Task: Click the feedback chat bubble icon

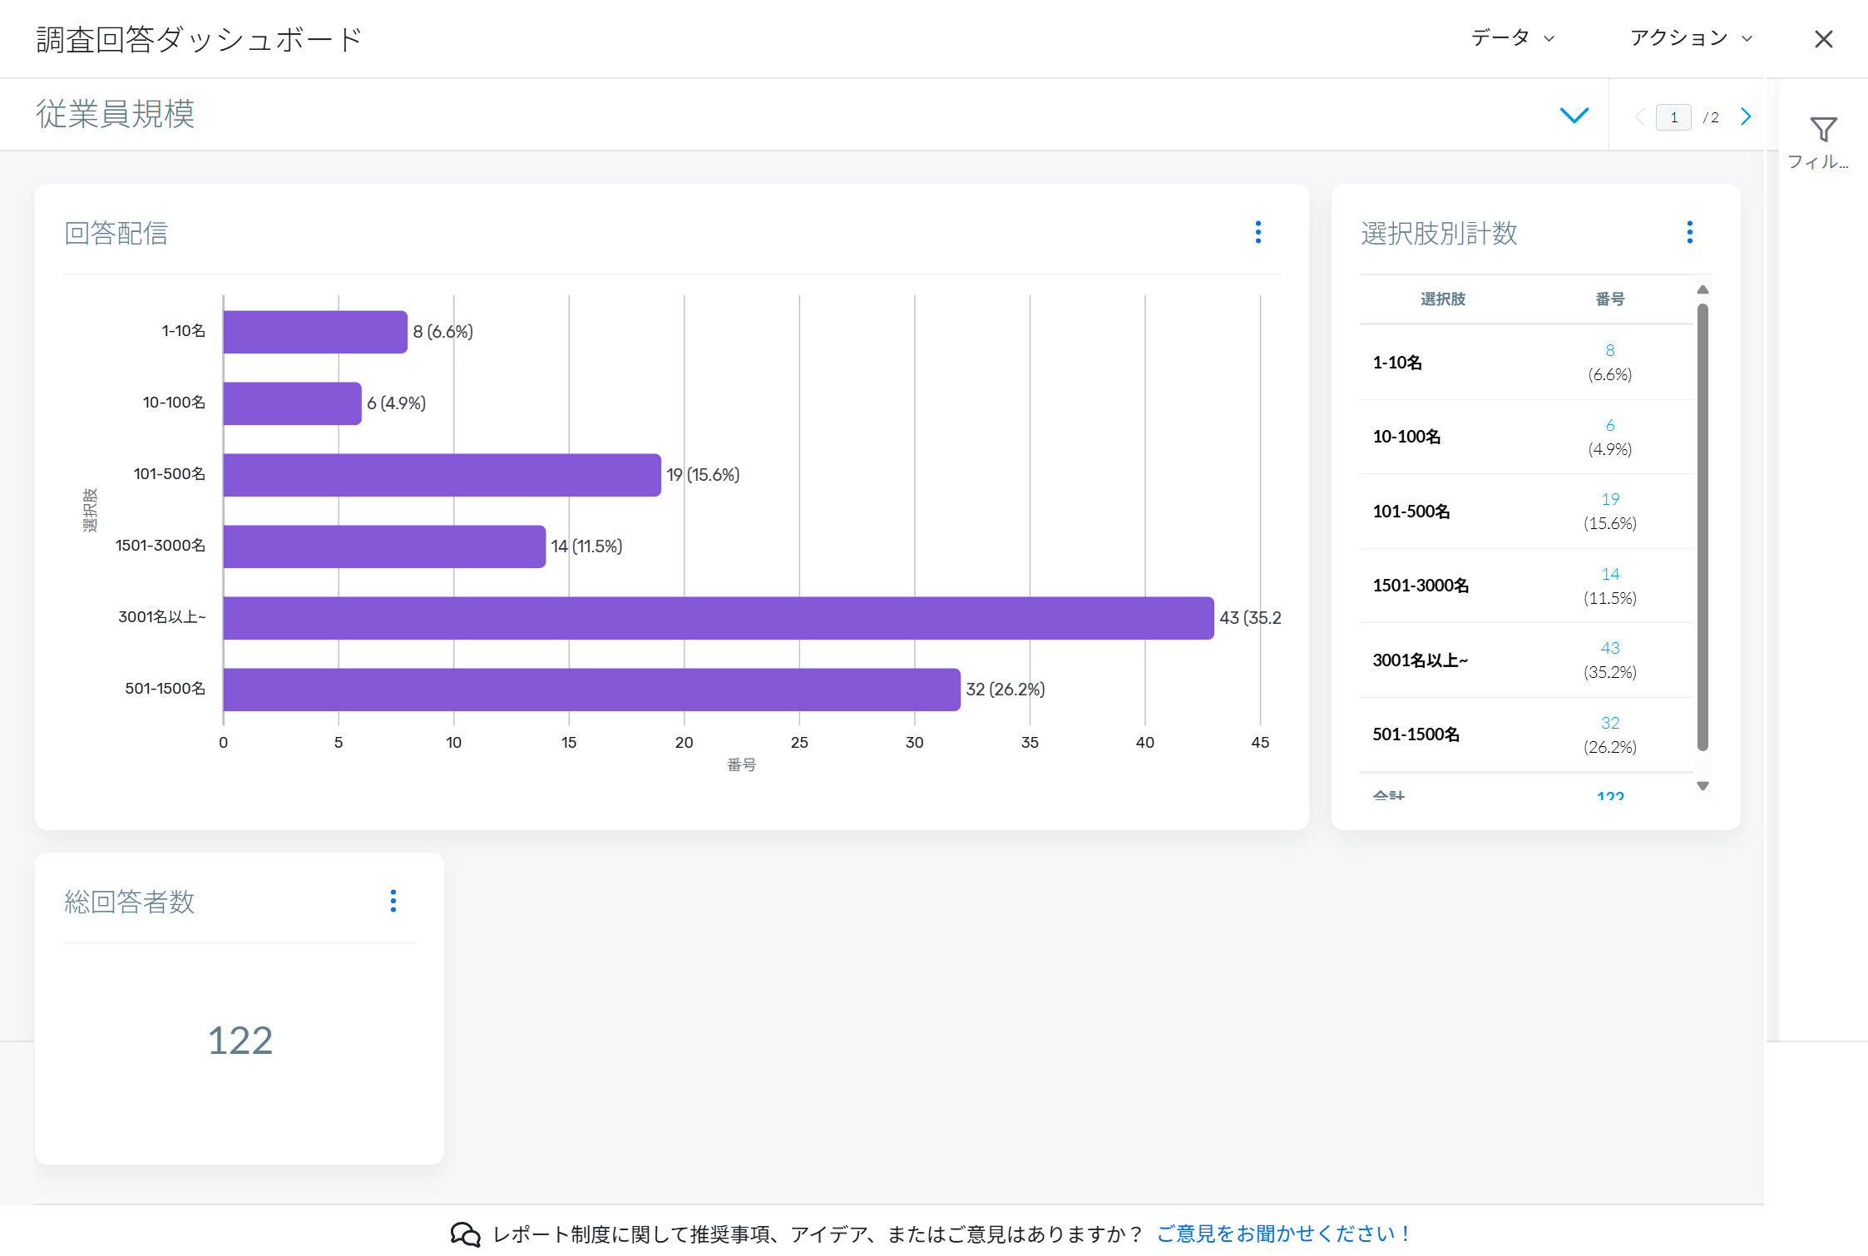Action: pos(465,1234)
